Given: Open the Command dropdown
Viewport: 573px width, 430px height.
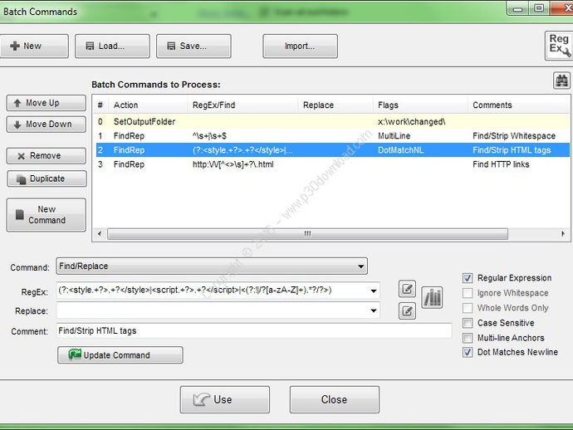Looking at the screenshot, I should (x=212, y=266).
